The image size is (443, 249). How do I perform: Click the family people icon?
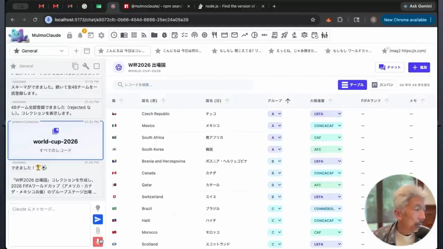tap(324, 35)
